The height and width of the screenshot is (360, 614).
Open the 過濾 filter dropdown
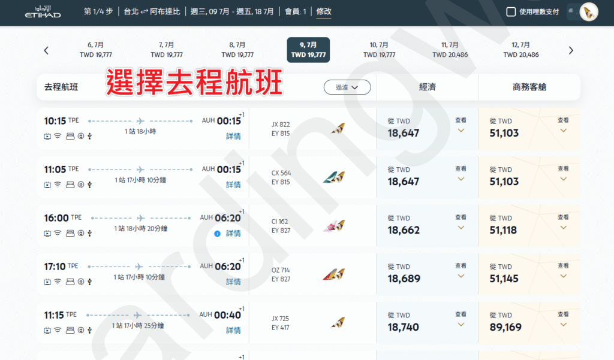tap(347, 87)
